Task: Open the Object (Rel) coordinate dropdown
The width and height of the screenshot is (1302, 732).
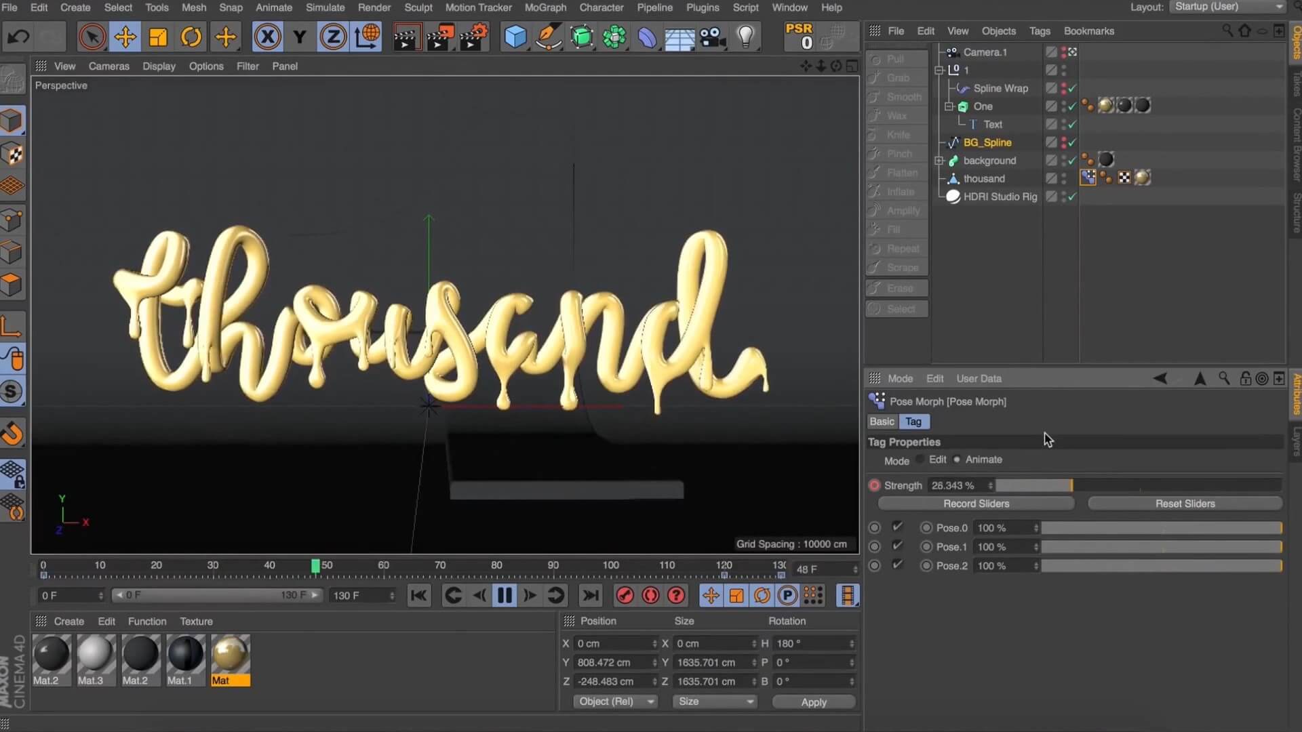Action: [x=614, y=701]
